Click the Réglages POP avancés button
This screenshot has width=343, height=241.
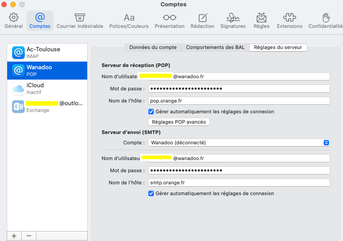coord(178,122)
